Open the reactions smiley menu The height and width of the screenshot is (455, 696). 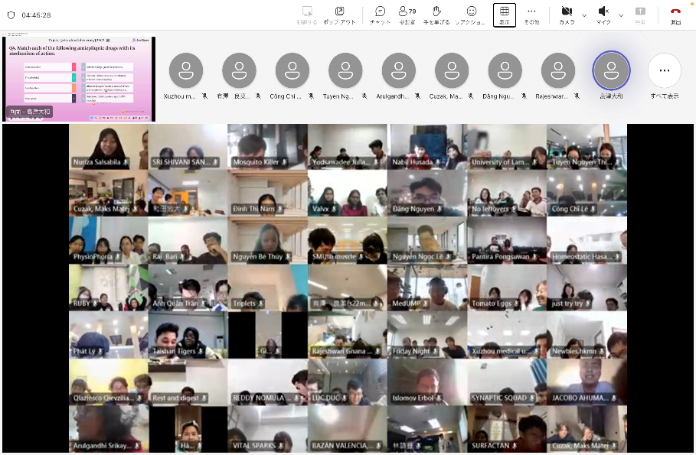[x=471, y=14]
